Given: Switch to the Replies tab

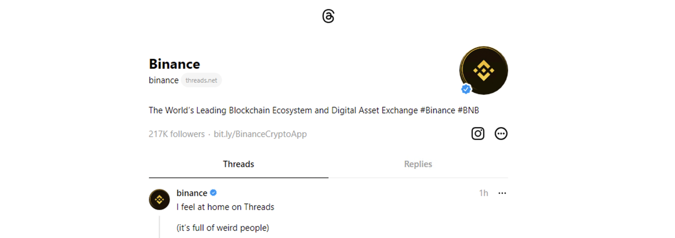Looking at the screenshot, I should 418,164.
